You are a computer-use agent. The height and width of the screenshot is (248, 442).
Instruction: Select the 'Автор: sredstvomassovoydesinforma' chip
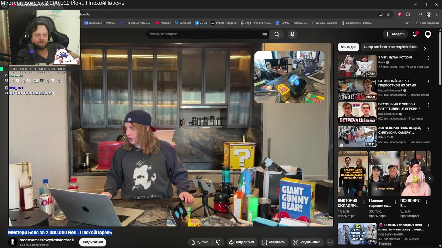[391, 47]
